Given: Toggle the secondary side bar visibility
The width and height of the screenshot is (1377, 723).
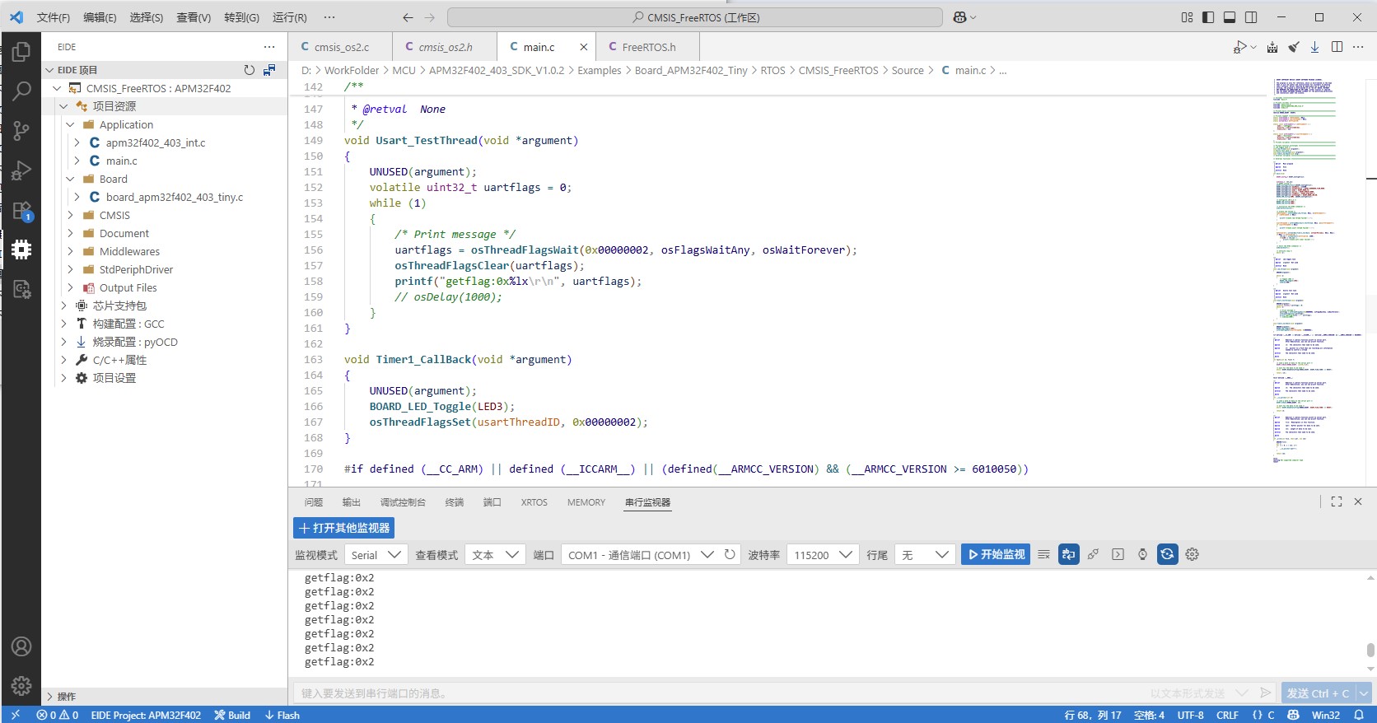Looking at the screenshot, I should coord(1251,17).
